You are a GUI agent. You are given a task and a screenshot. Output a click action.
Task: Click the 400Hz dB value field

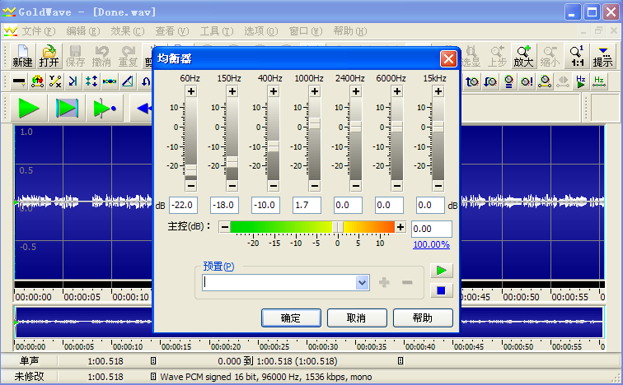tap(265, 205)
